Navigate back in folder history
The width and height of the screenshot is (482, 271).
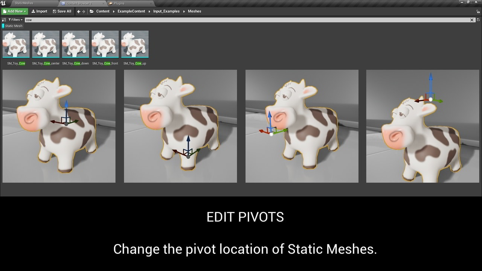pyautogui.click(x=79, y=11)
